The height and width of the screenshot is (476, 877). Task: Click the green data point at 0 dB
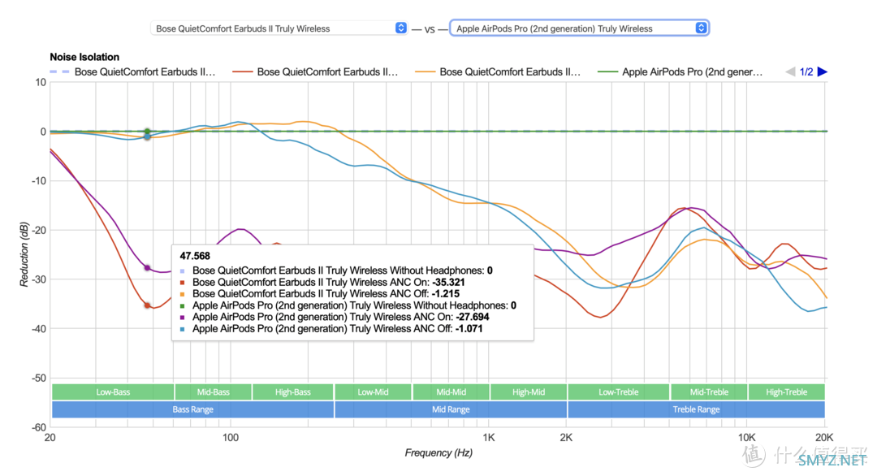tap(147, 132)
